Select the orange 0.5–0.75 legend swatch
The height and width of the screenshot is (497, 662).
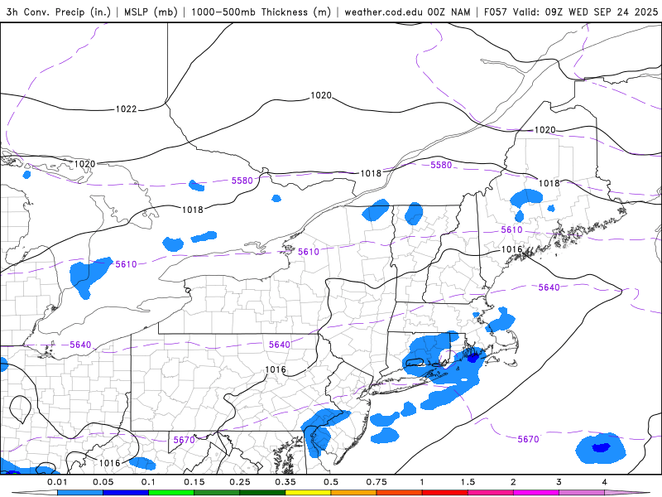353,493
